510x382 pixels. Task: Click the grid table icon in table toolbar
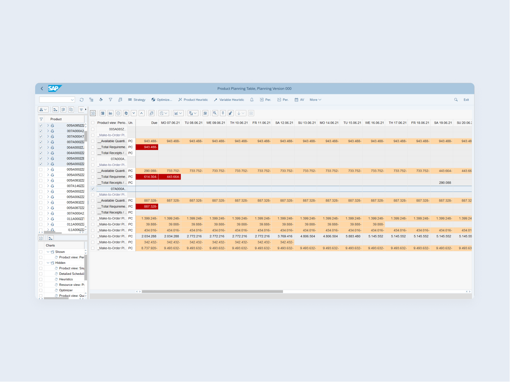click(x=103, y=113)
